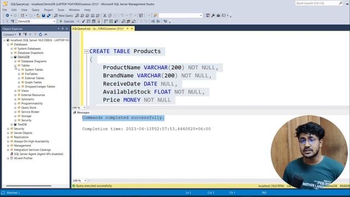
Task: Open the Connect dropdown in Object Explorer
Action: pos(10,34)
